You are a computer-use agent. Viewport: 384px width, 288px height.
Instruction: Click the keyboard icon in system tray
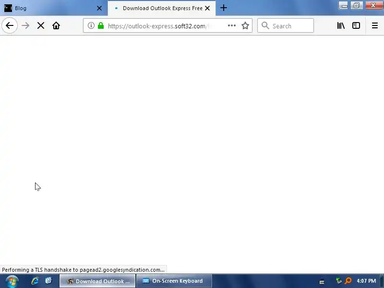point(322,282)
